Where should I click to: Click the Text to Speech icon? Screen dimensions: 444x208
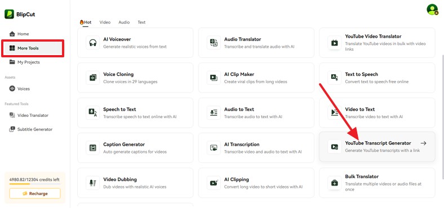[x=335, y=78]
